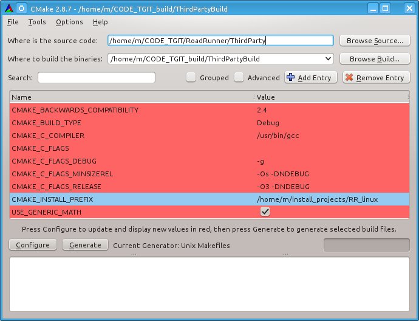Expand the build binaries path dropdown

point(329,59)
